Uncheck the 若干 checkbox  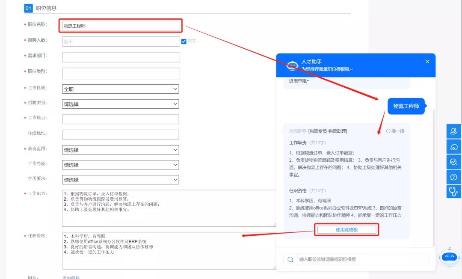point(184,42)
